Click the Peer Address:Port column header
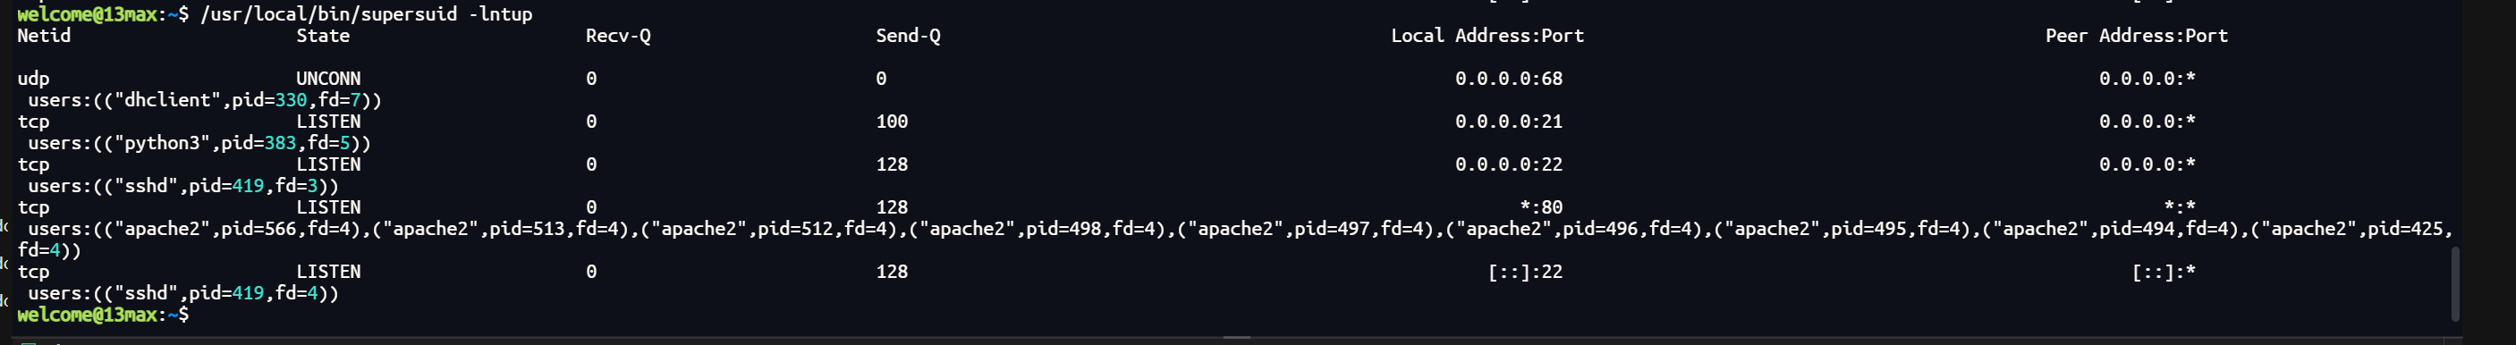 2137,35
